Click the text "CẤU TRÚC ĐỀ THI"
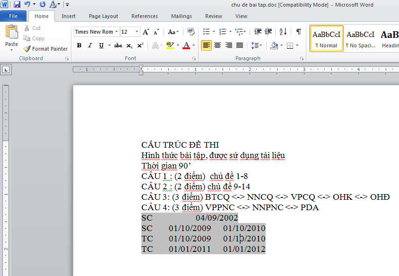This screenshot has width=399, height=276. pos(180,145)
